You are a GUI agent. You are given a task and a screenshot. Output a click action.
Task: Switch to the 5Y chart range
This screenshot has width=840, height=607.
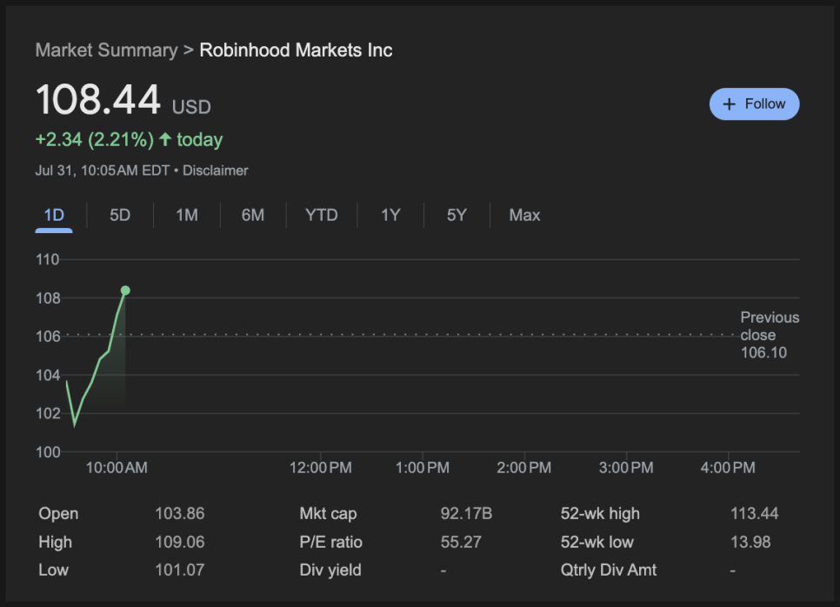(457, 216)
